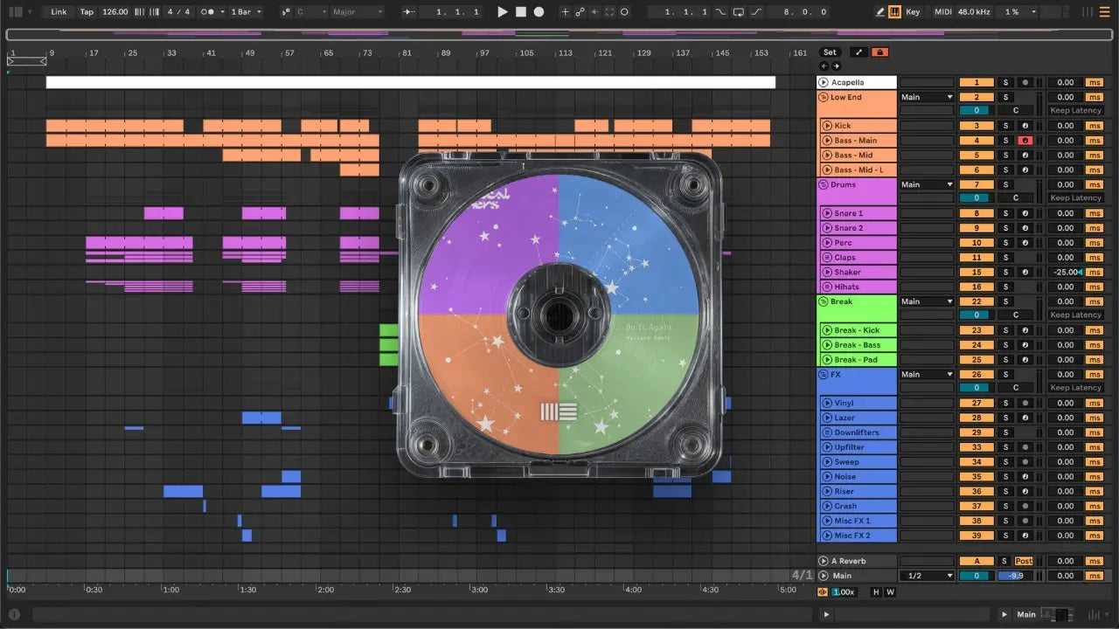Click the orange lock envelopes icon

(x=879, y=52)
